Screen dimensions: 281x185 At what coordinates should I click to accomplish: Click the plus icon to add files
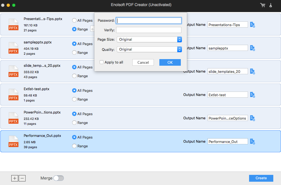pyautogui.click(x=15, y=178)
